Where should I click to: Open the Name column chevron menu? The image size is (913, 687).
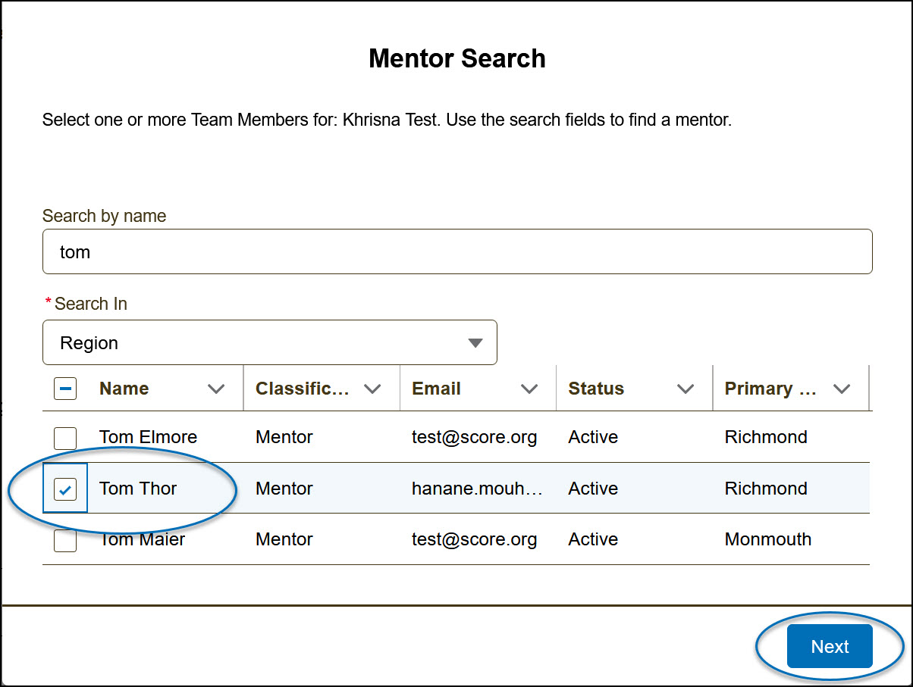(x=216, y=389)
